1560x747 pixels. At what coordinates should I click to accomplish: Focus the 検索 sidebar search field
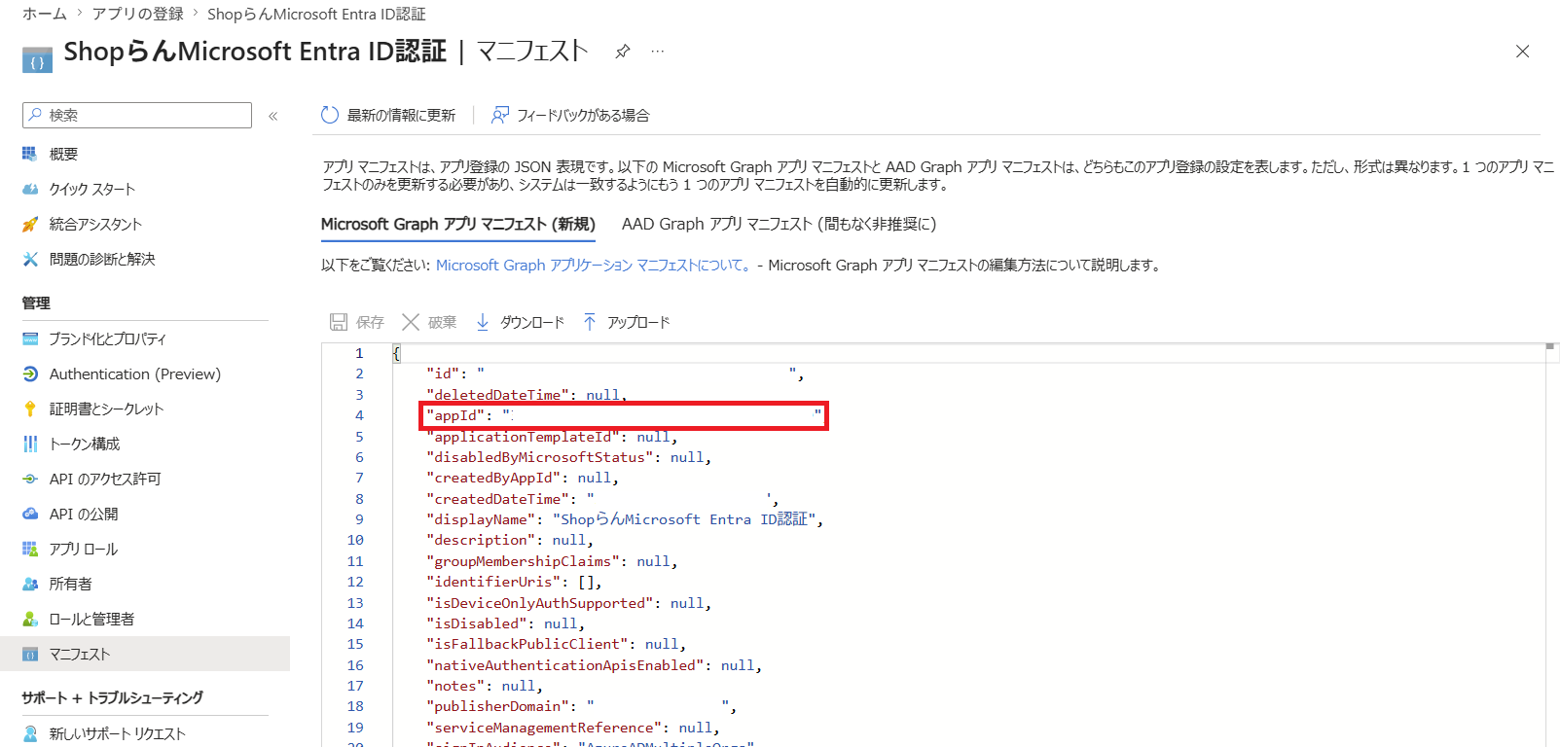137,115
